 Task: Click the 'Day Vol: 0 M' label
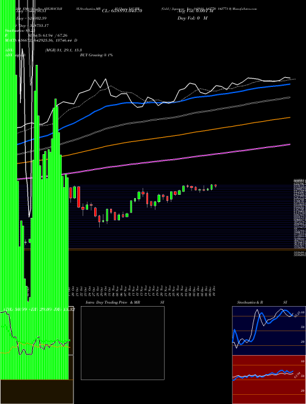(192, 18)
